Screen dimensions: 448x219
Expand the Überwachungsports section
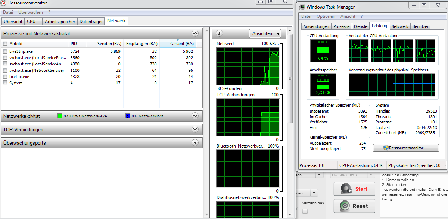pyautogui.click(x=195, y=143)
